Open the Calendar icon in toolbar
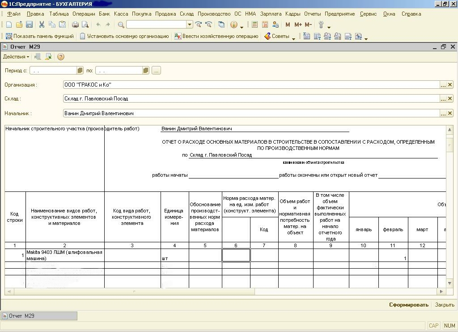458x332 pixels. [x=265, y=25]
